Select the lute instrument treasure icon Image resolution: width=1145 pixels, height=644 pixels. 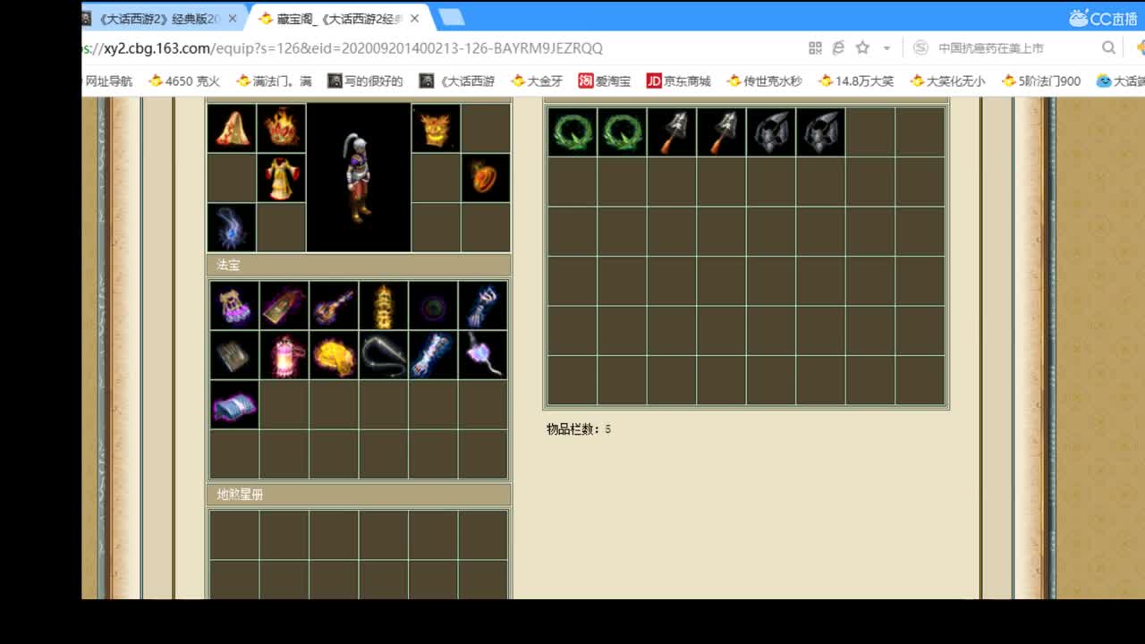334,306
